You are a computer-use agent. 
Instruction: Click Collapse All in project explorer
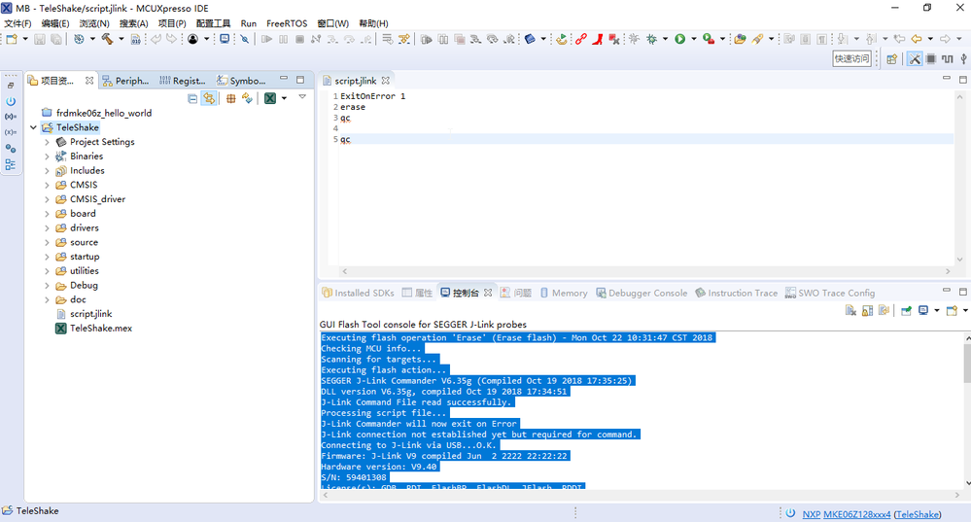pyautogui.click(x=192, y=98)
